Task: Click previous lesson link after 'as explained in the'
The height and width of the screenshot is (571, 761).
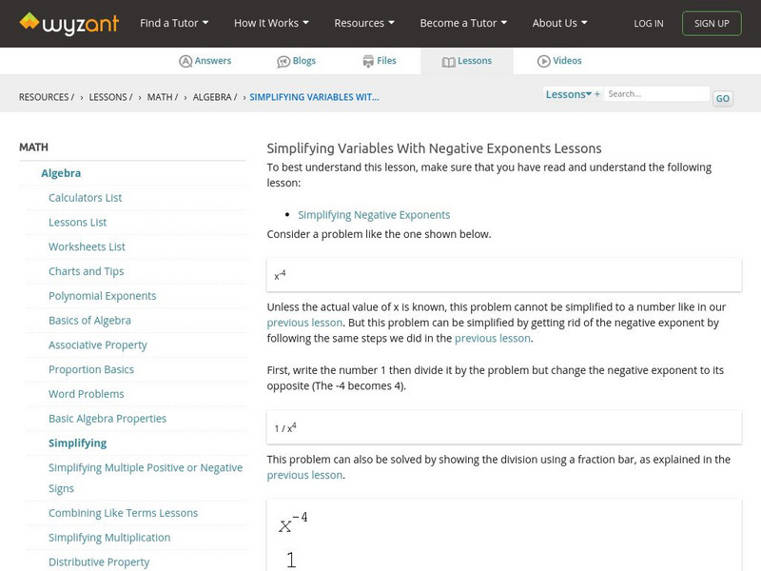Action: point(304,475)
